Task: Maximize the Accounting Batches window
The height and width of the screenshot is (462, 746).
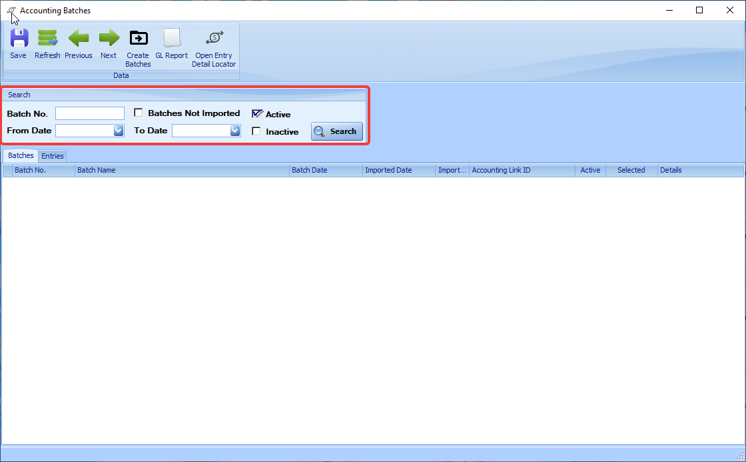Action: 699,10
